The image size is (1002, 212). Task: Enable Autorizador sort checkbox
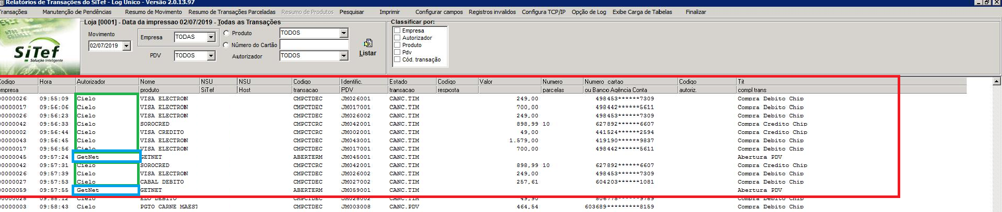pyautogui.click(x=397, y=38)
